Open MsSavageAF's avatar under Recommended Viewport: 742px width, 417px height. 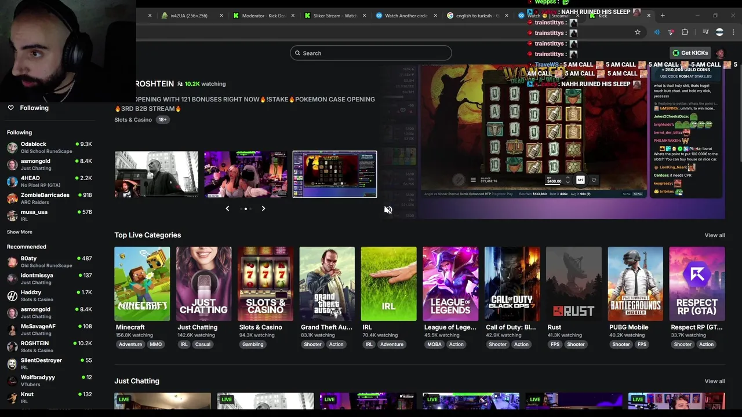[12, 330]
